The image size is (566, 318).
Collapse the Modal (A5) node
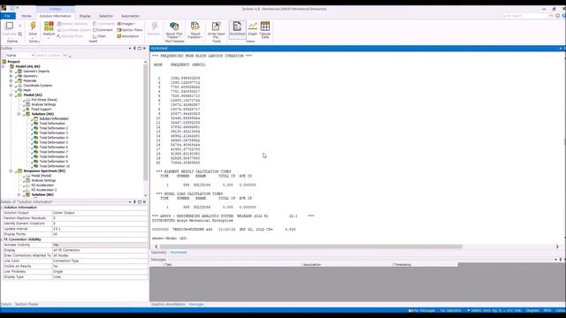coord(11,95)
